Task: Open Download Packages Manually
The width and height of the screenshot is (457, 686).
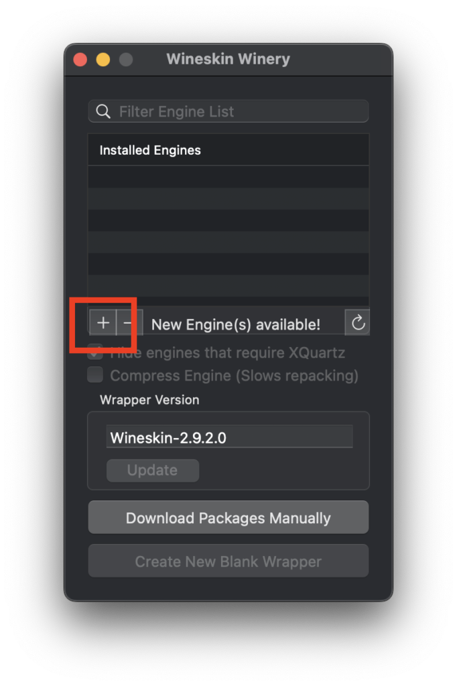Action: (x=228, y=518)
